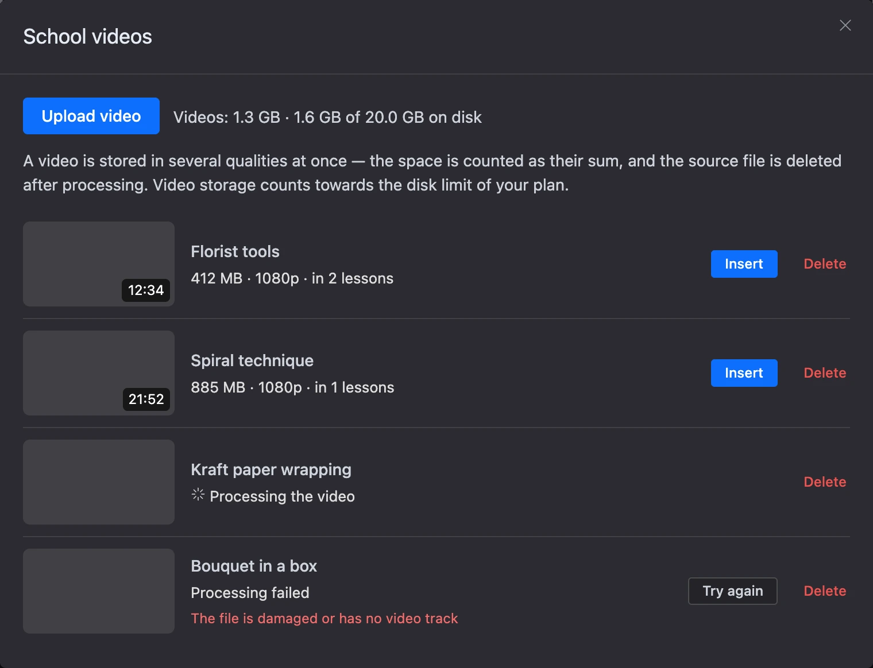
Task: Click the Upload video button
Action: pos(91,116)
